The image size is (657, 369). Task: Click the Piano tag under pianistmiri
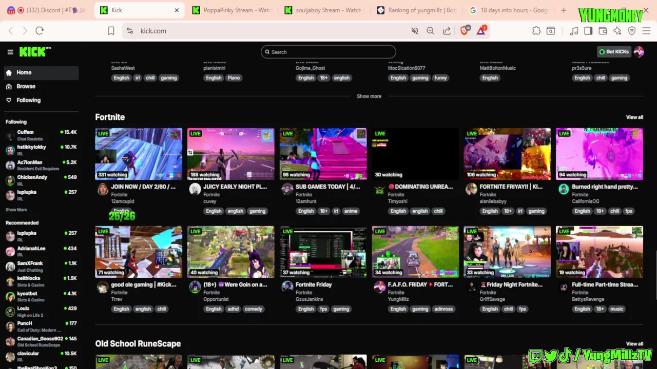234,78
